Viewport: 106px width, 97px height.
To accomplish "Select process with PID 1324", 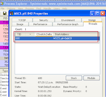I will (x=4, y=47).
